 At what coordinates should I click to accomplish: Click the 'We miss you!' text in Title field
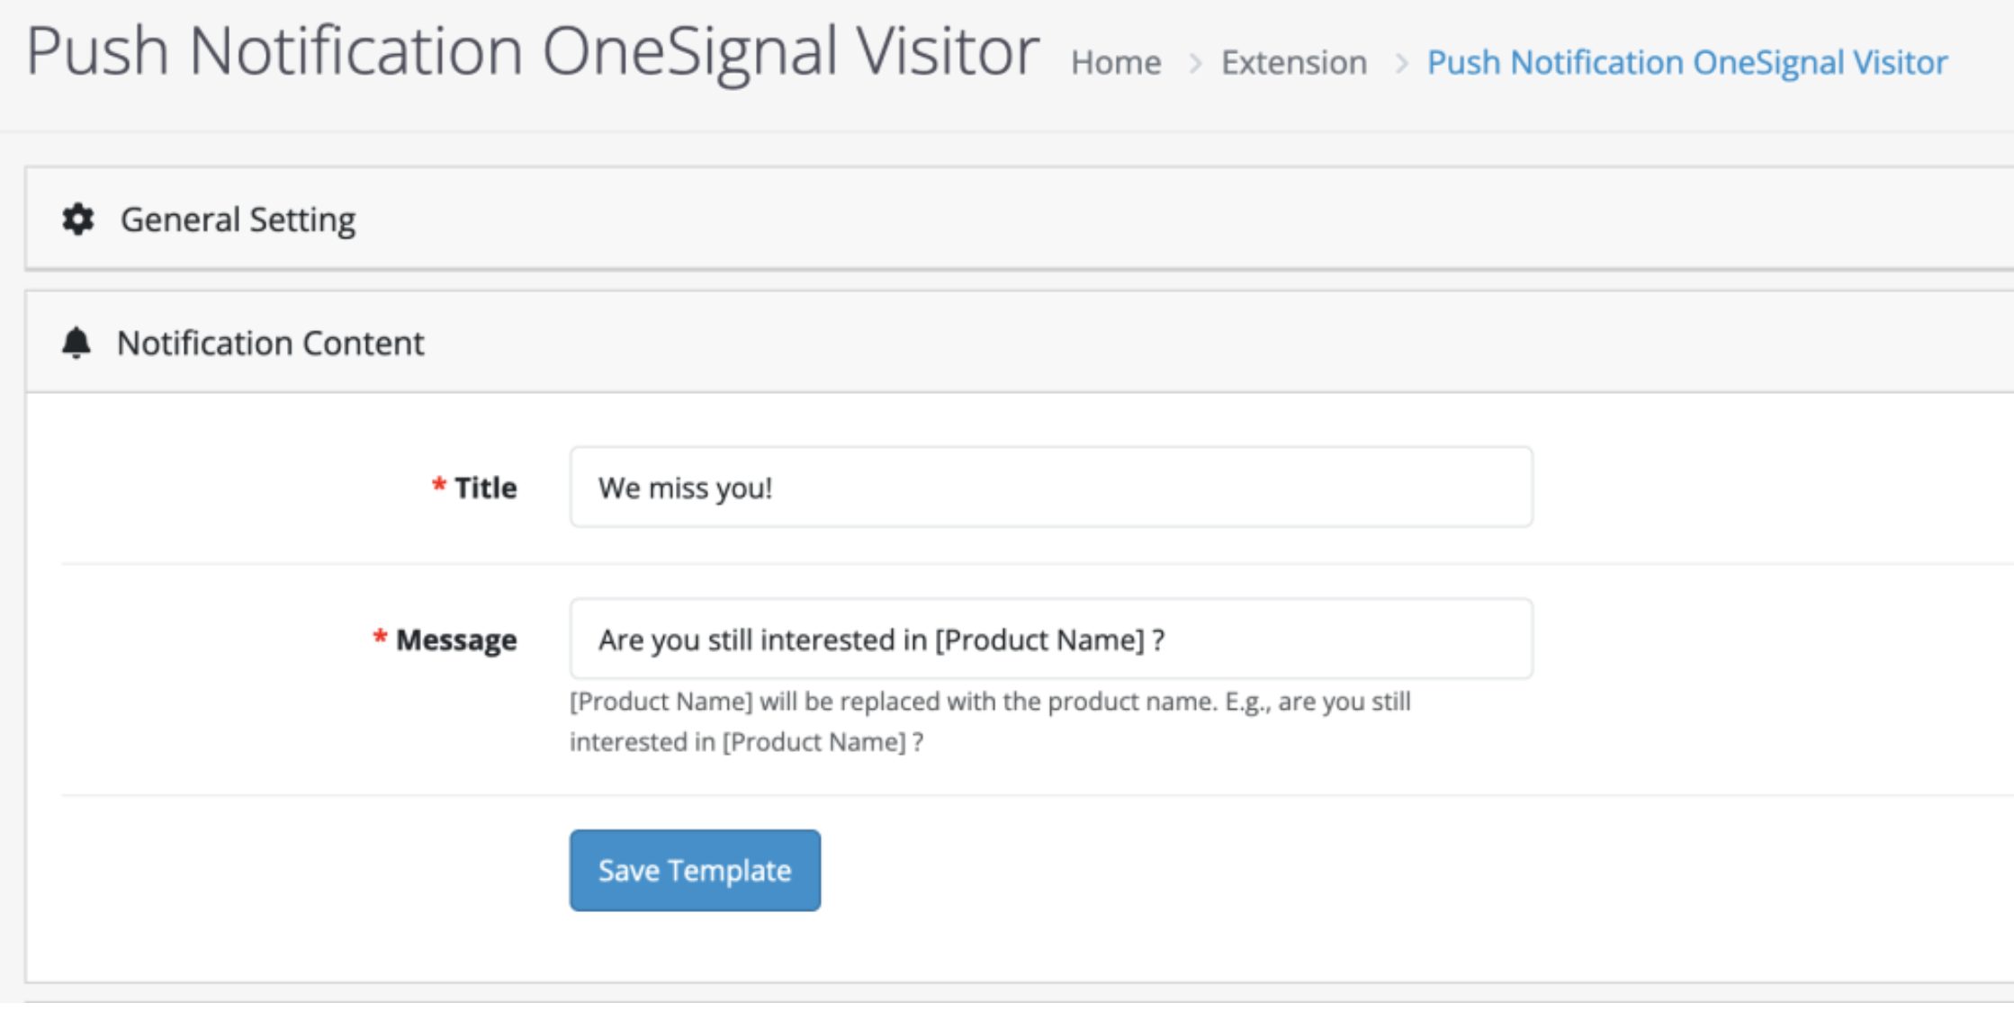tap(686, 488)
